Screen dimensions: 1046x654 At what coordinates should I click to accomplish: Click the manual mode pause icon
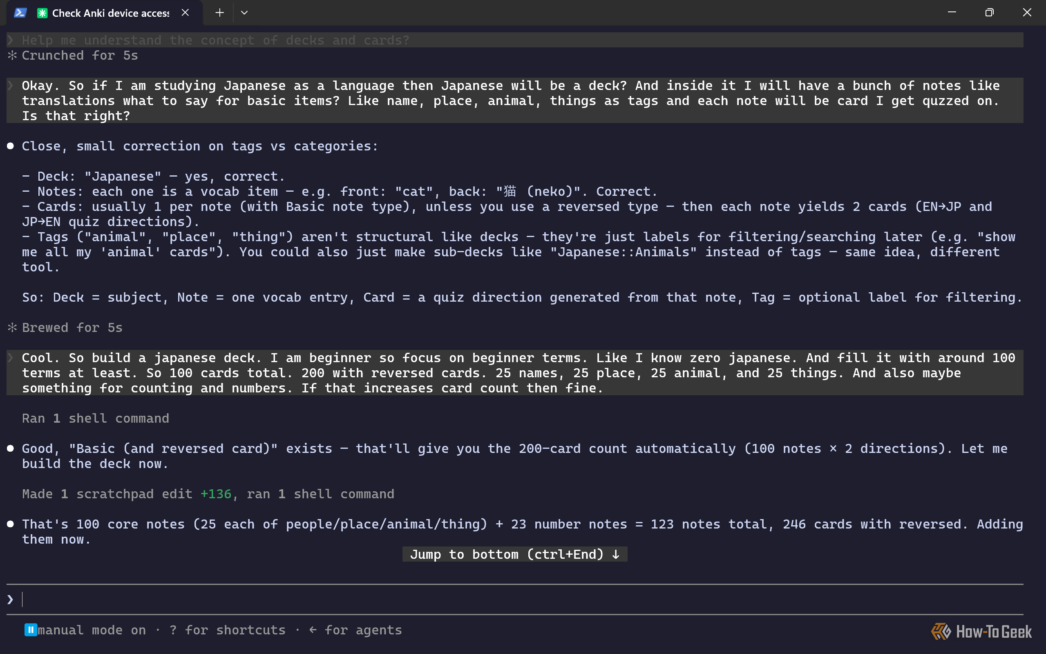pos(30,630)
